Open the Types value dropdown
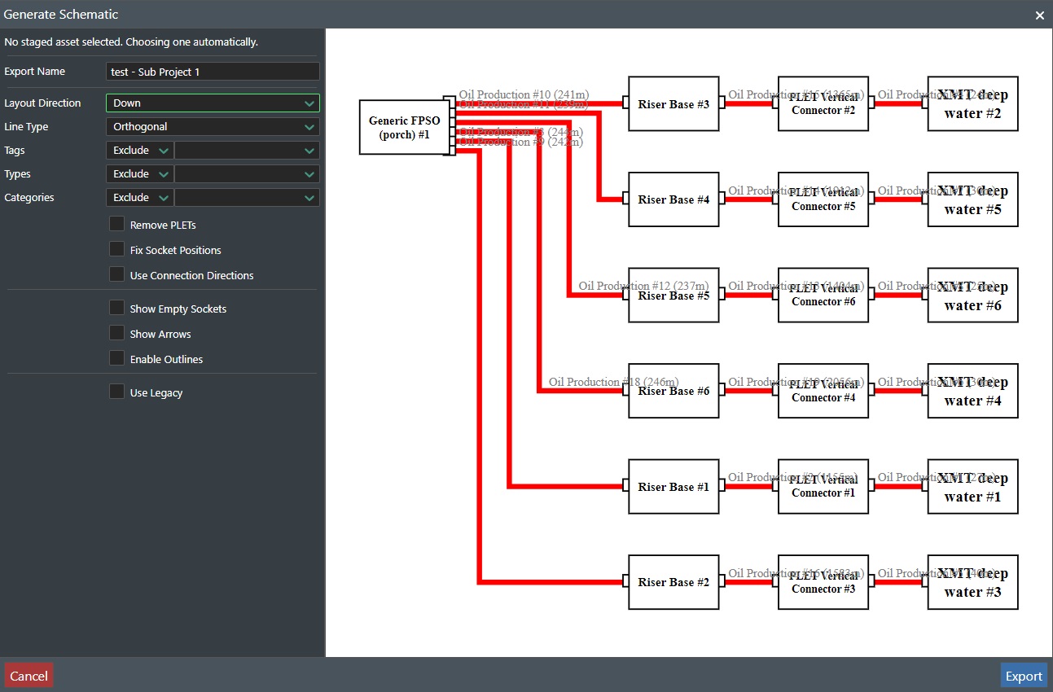This screenshot has width=1053, height=692. point(248,174)
